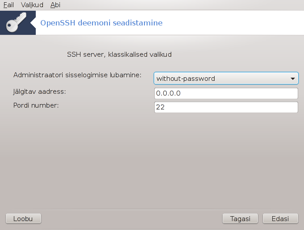Continue with the Edasi button
This screenshot has height=230, width=304.
[x=280, y=218]
